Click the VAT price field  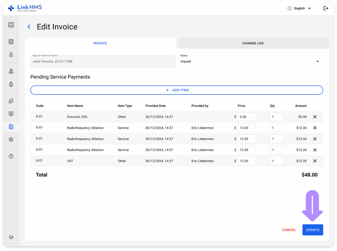click(247, 161)
